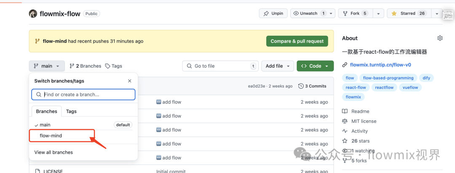The width and height of the screenshot is (455, 173).
Task: Switch to the Tags tab in popup
Action: tap(71, 111)
